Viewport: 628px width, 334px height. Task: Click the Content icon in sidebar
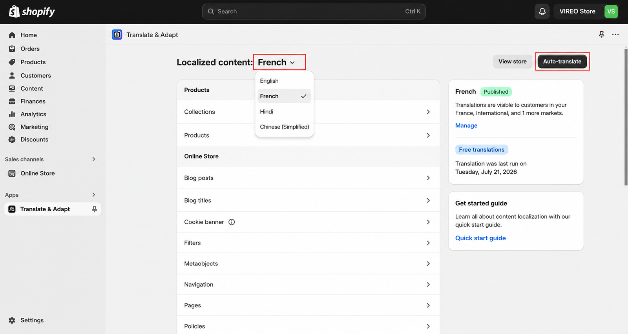(x=12, y=89)
